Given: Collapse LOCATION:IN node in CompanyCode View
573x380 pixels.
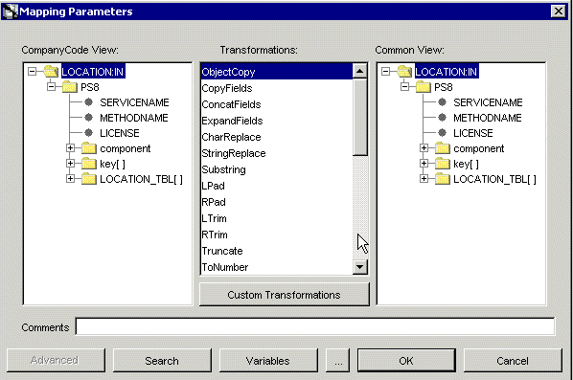Looking at the screenshot, I should (33, 71).
